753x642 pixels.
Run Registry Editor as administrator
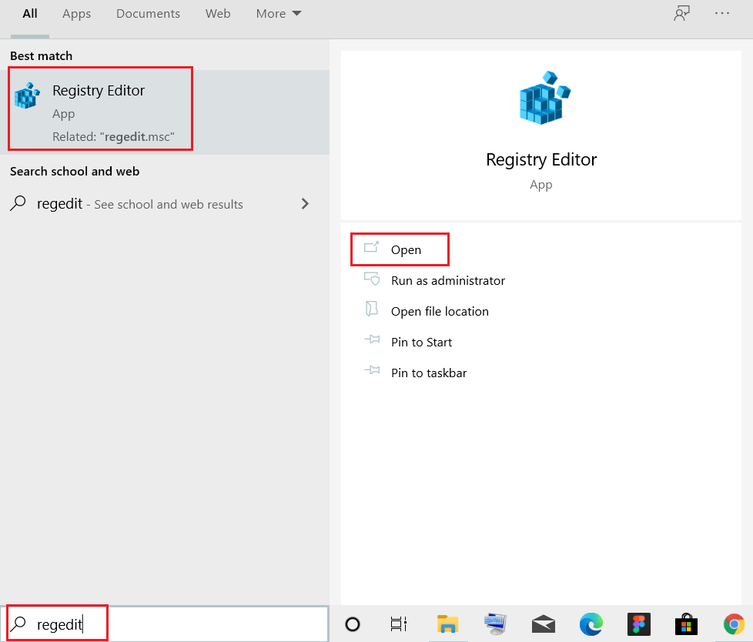click(447, 280)
